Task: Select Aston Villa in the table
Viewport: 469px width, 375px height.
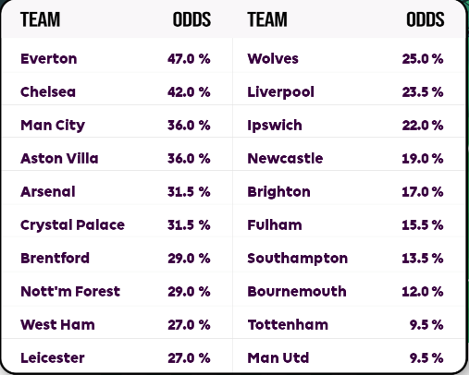Action: pos(117,158)
